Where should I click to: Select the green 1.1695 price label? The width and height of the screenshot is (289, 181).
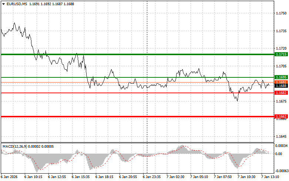pos(281,77)
